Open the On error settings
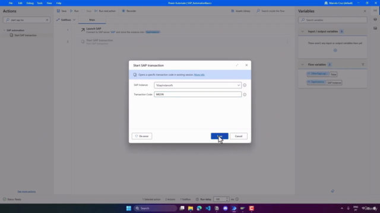Screen dimensions: 380x213 142,136
